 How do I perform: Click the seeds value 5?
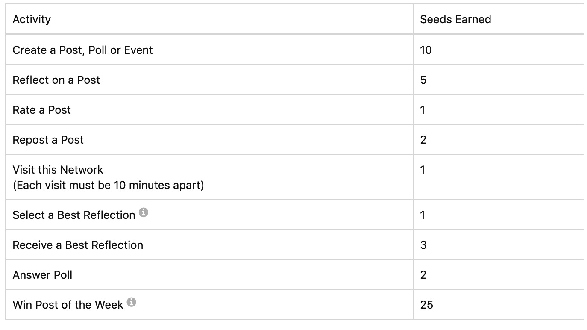423,80
